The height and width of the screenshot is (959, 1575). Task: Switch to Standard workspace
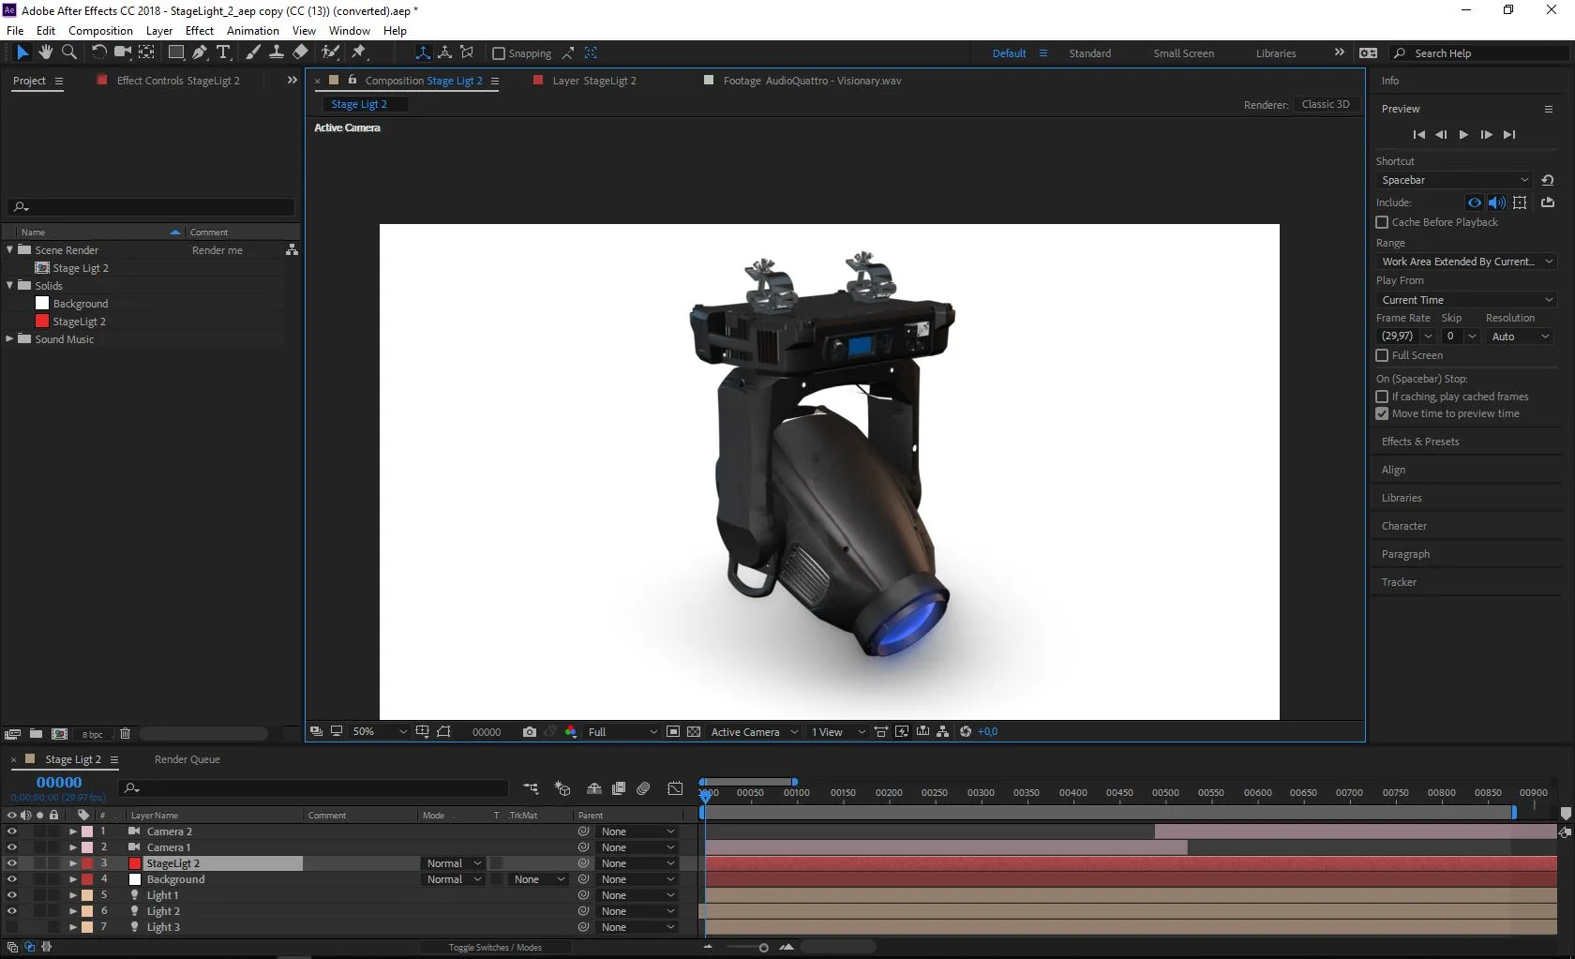tap(1089, 53)
